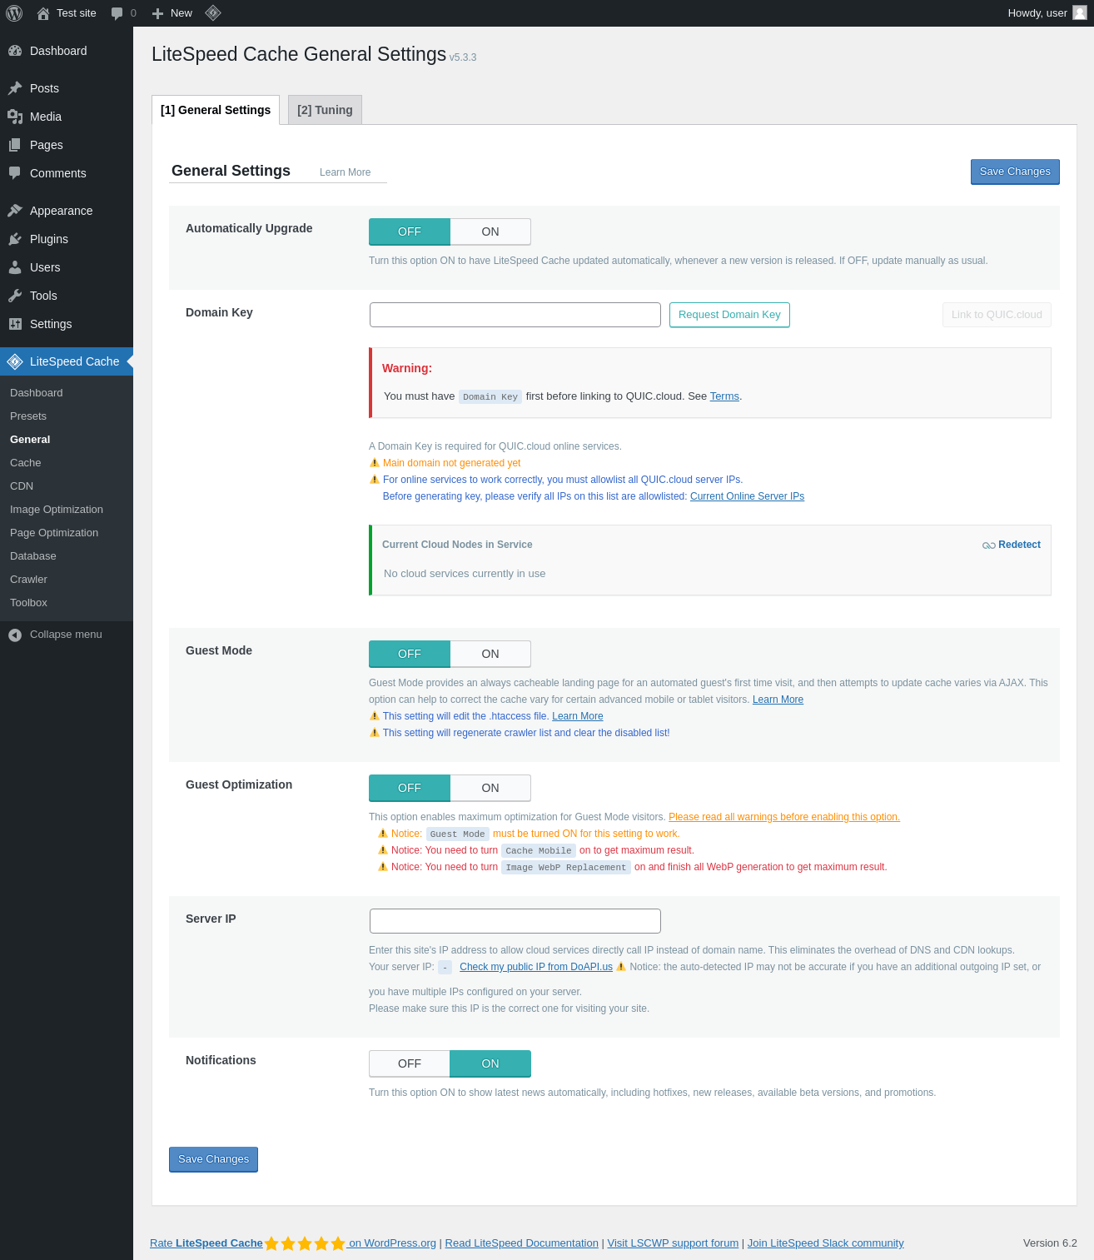Viewport: 1094px width, 1260px height.
Task: Click the Appearance paintbrush icon
Action: point(15,211)
